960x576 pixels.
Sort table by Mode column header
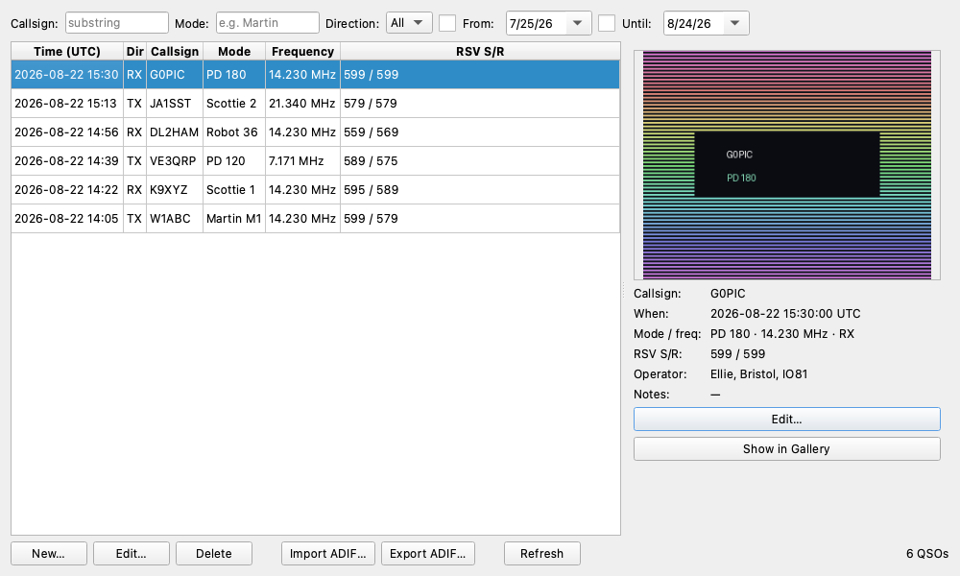(x=234, y=52)
